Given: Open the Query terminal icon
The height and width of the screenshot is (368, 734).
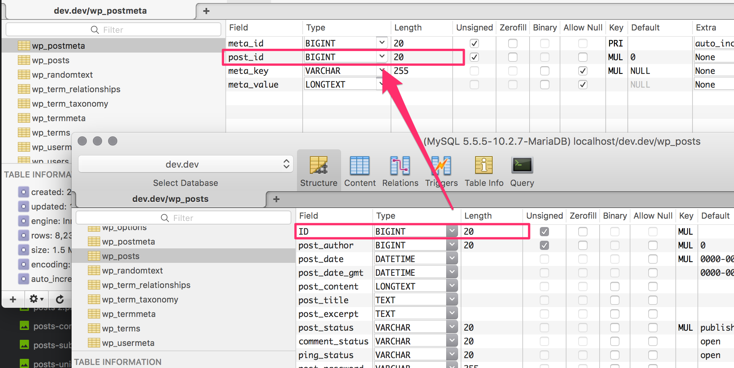Looking at the screenshot, I should tap(522, 165).
